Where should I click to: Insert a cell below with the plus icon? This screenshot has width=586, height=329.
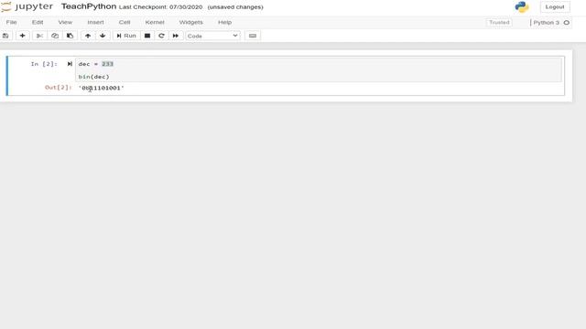click(x=22, y=36)
